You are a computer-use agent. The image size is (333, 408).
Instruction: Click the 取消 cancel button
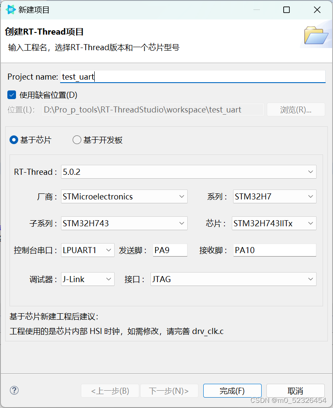tap(295, 391)
